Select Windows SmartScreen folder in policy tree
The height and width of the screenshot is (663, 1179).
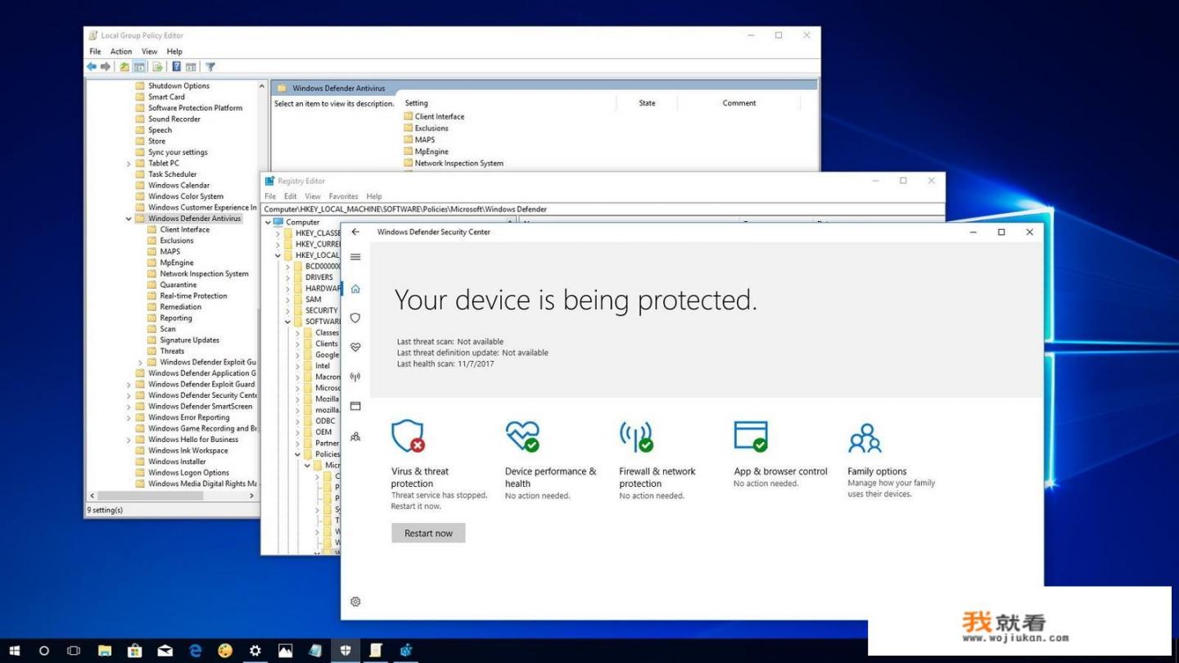[200, 407]
